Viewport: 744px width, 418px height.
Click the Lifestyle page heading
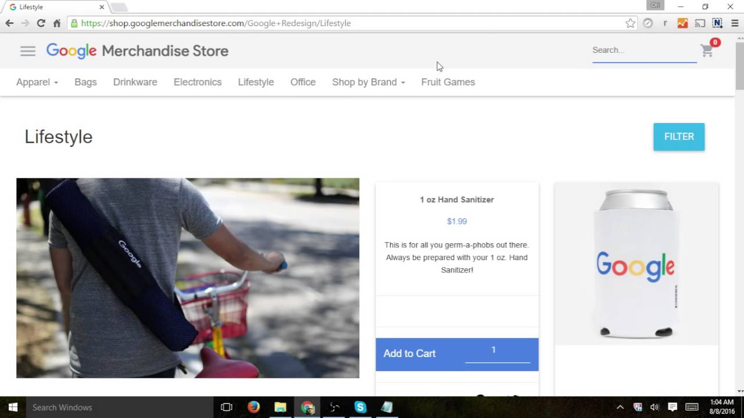tap(58, 137)
